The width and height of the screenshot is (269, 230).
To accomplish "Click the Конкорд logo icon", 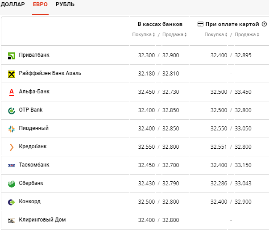I will 12,202.
